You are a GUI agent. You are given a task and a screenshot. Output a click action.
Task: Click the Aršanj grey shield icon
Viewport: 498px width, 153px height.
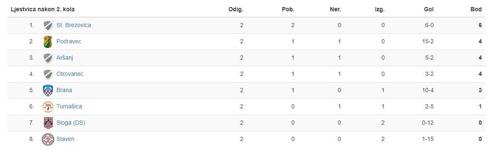pos(48,58)
